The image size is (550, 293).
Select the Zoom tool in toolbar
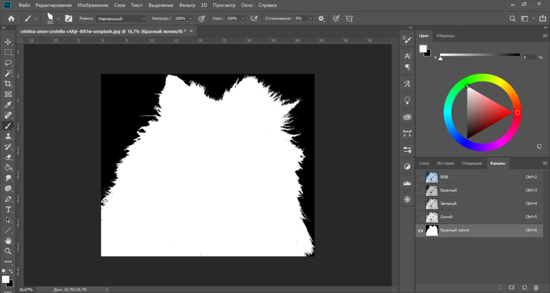[x=8, y=251]
